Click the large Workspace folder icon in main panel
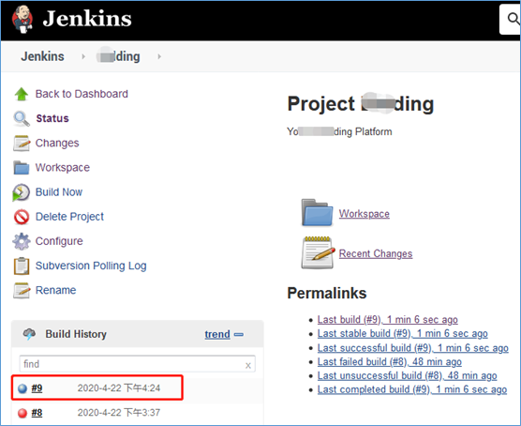 (x=317, y=213)
